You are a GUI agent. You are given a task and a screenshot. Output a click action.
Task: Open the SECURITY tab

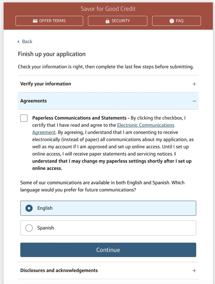tap(118, 21)
